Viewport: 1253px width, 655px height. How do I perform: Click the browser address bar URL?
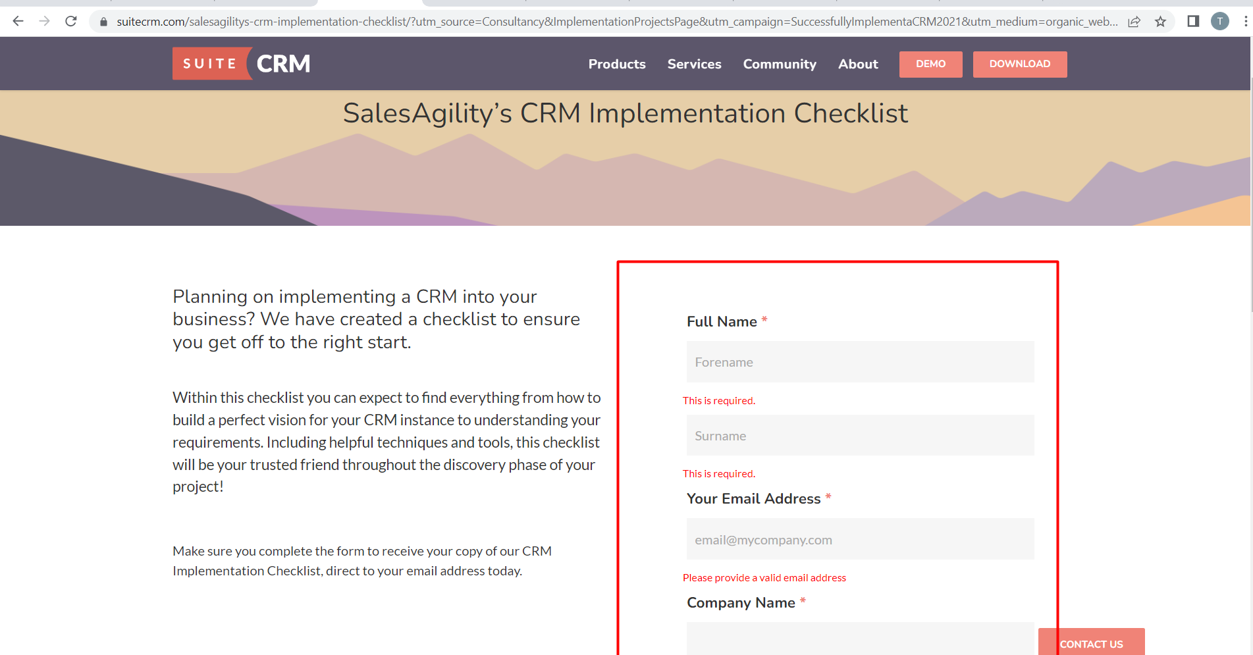(617, 22)
